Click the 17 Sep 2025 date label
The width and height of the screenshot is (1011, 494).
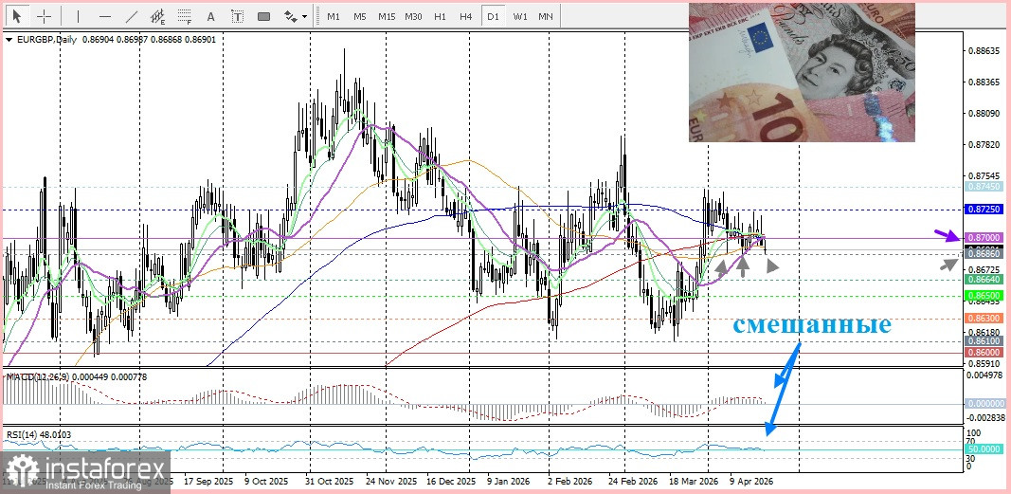click(208, 482)
